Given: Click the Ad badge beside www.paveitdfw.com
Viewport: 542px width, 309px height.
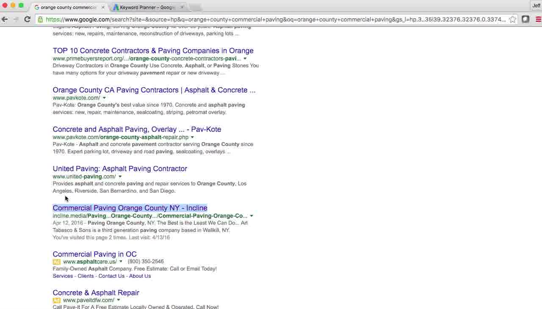Looking at the screenshot, I should click(x=57, y=300).
